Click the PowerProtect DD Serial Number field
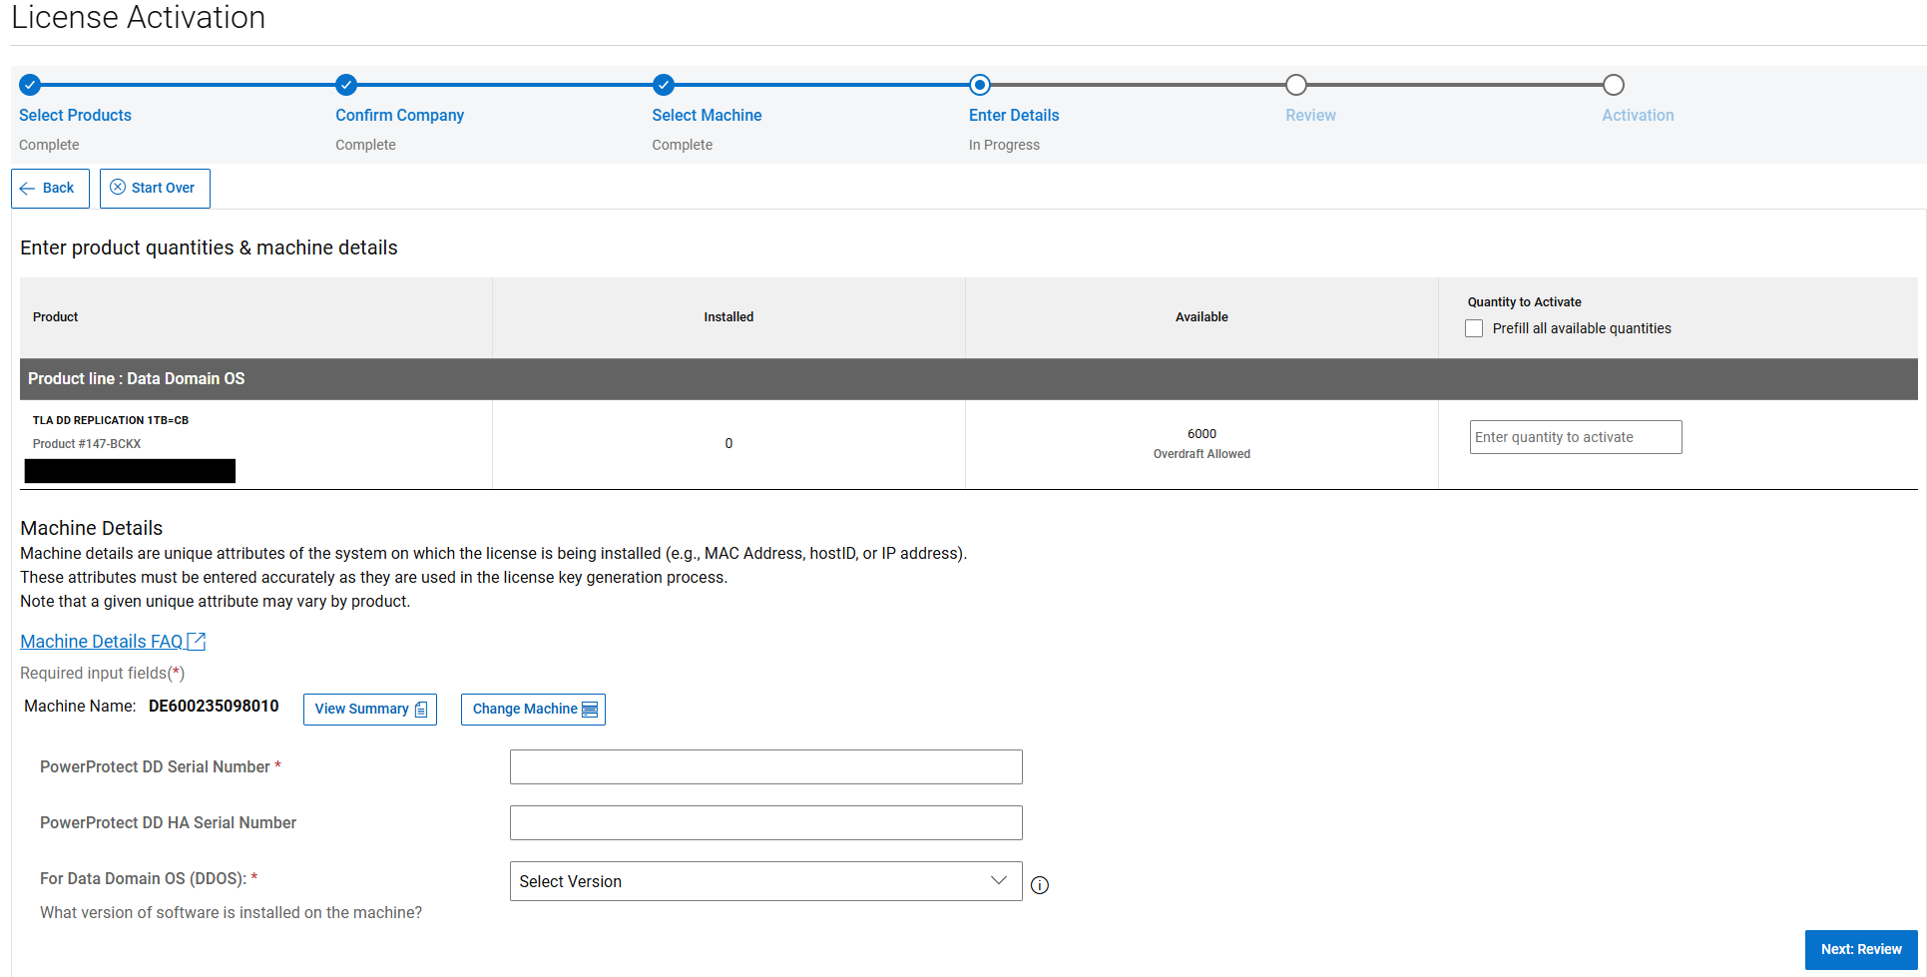This screenshot has width=1927, height=977. tap(765, 766)
